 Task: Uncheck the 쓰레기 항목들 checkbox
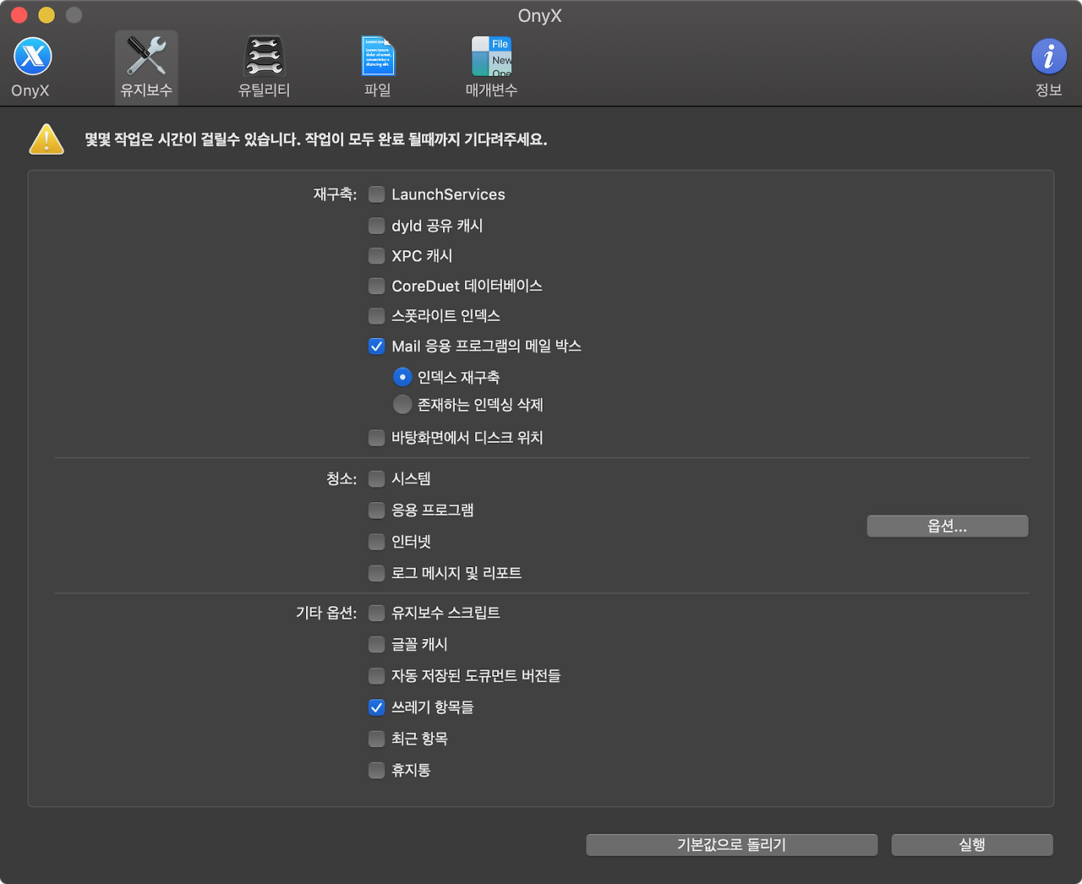point(376,707)
